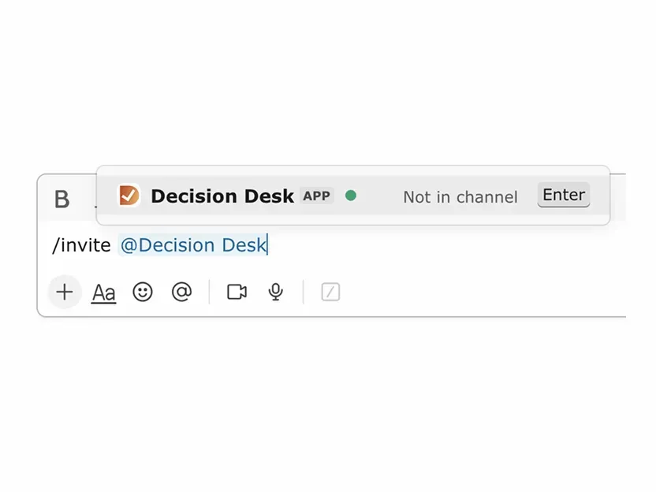The width and height of the screenshot is (656, 492).
Task: Record an audio clip with microphone
Action: pos(275,292)
